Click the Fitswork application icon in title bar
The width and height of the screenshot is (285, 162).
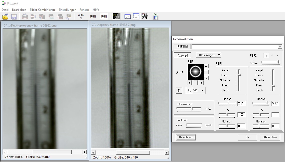pos(4,3)
